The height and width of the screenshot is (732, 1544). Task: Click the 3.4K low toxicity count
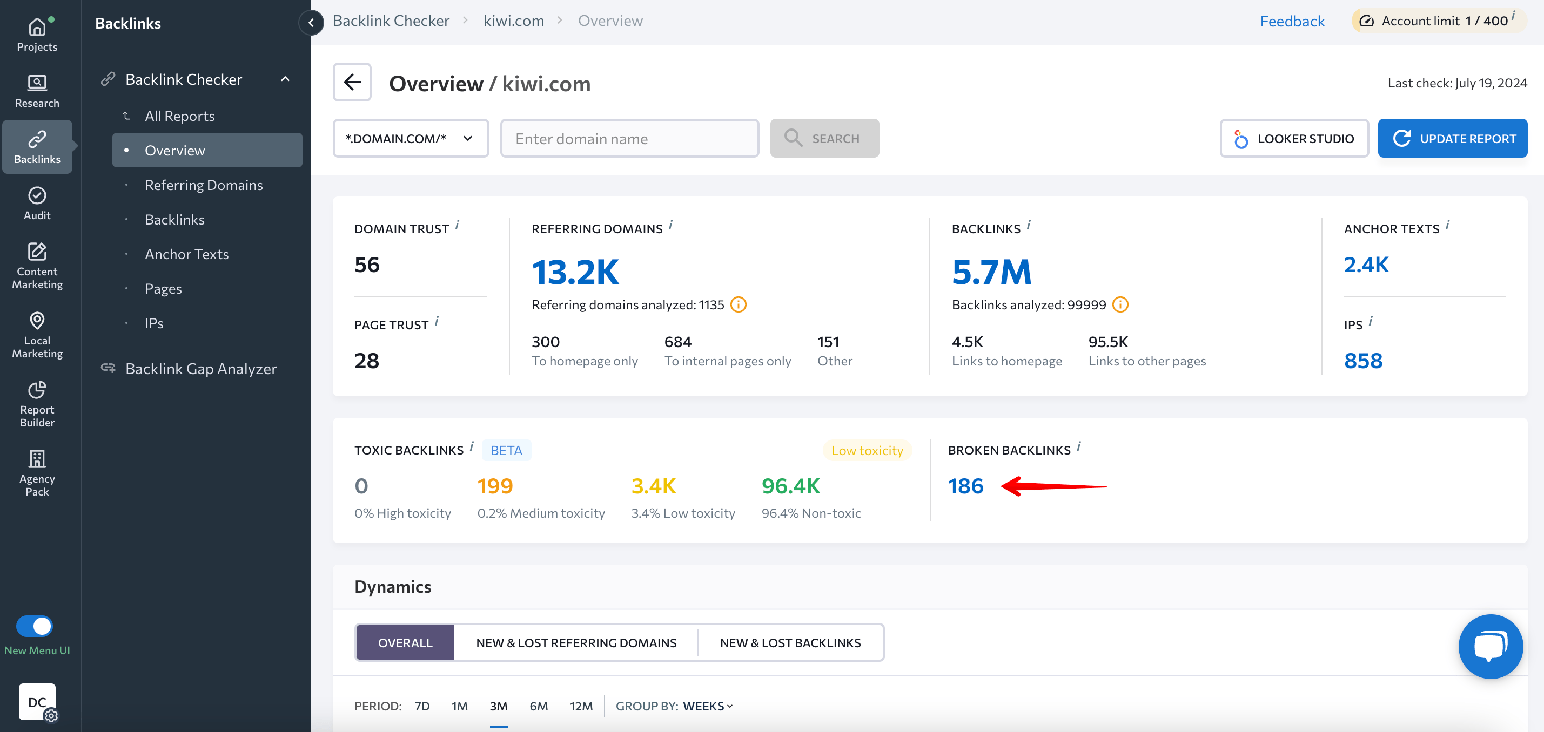[x=653, y=485]
